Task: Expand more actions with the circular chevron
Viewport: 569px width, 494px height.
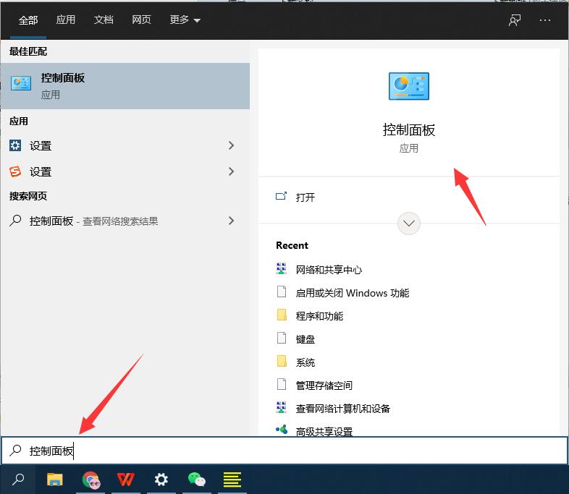Action: coord(409,223)
